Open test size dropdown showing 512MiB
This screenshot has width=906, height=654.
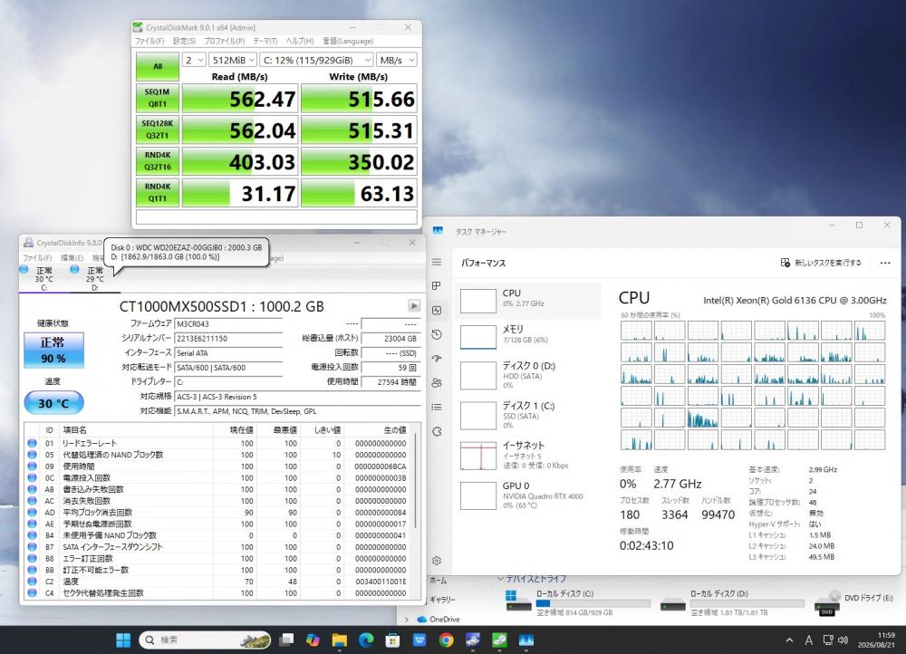click(233, 60)
